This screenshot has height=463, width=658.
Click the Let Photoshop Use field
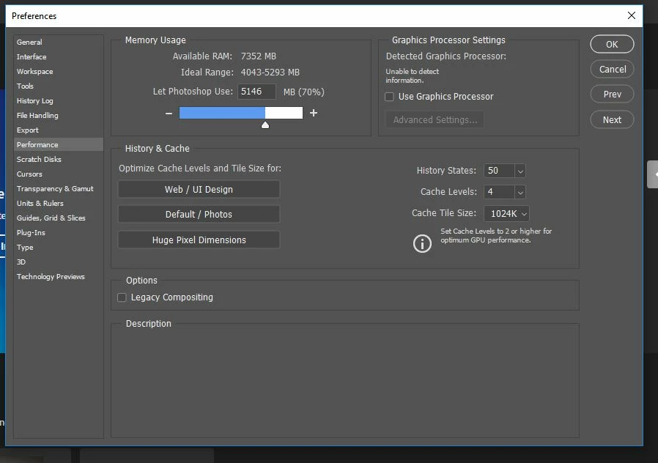tap(256, 92)
